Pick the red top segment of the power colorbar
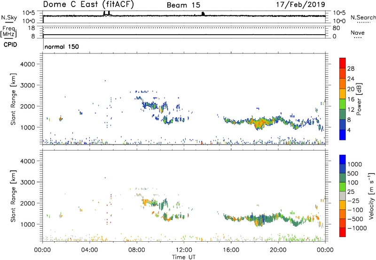Viewport: 376px width, 260px height. coord(343,63)
